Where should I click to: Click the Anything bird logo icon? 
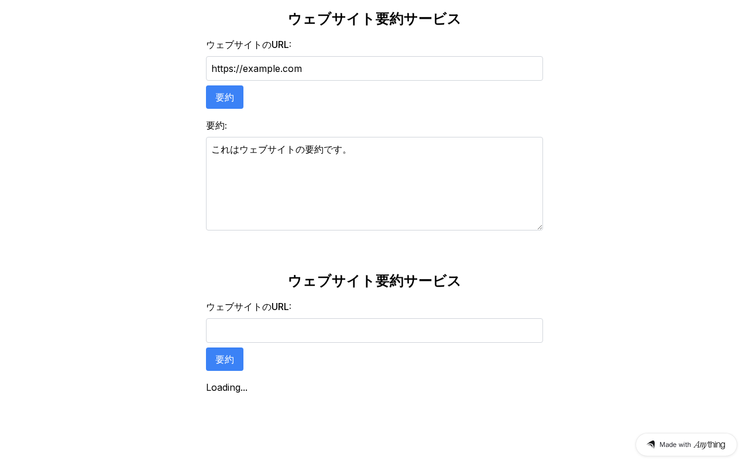[651, 445]
